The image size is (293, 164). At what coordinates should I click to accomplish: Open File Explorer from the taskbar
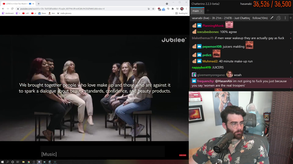23,162
